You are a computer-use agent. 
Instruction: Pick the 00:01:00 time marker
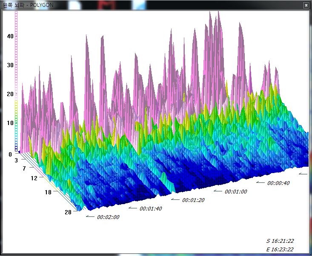click(x=236, y=191)
